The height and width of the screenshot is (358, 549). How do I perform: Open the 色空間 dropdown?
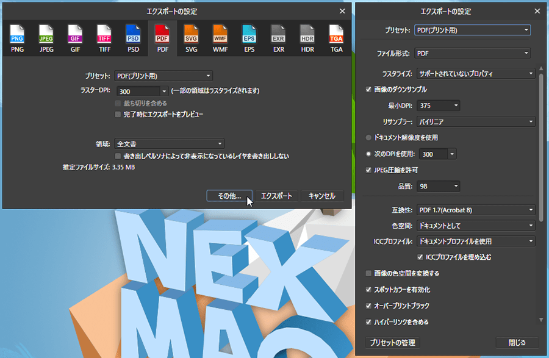coord(476,226)
